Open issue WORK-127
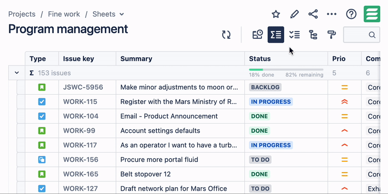 tap(81, 189)
